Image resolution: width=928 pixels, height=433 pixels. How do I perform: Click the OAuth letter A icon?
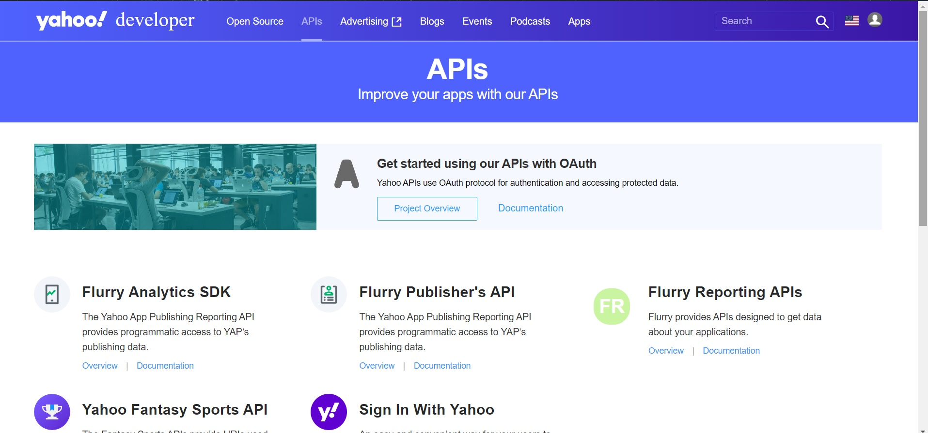(x=346, y=174)
